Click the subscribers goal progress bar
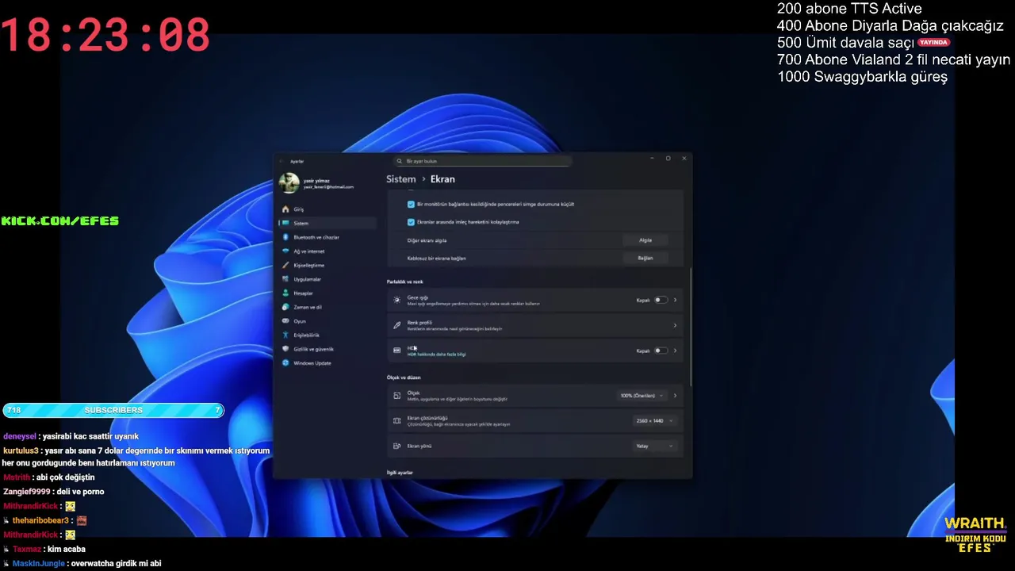The width and height of the screenshot is (1015, 571). (113, 410)
